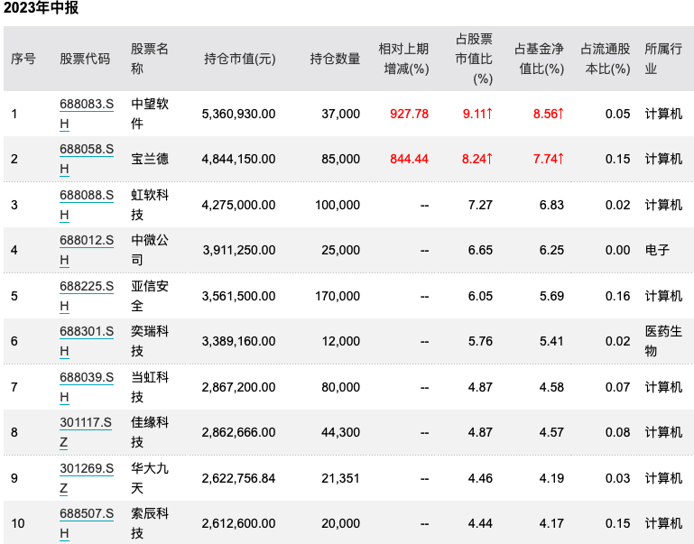Click the 持仓市值(元) column header
This screenshot has height=544, width=694.
tap(239, 59)
